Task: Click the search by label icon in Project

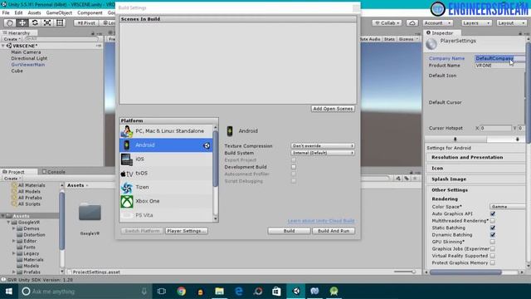Action: coord(407,179)
